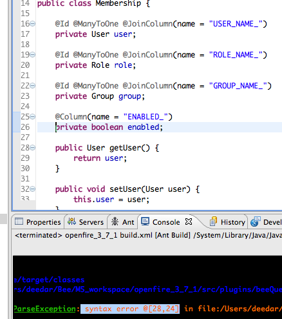Click the terminated openfire build.xml status line
Image resolution: width=282 pixels, height=319 pixels.
click(x=148, y=235)
